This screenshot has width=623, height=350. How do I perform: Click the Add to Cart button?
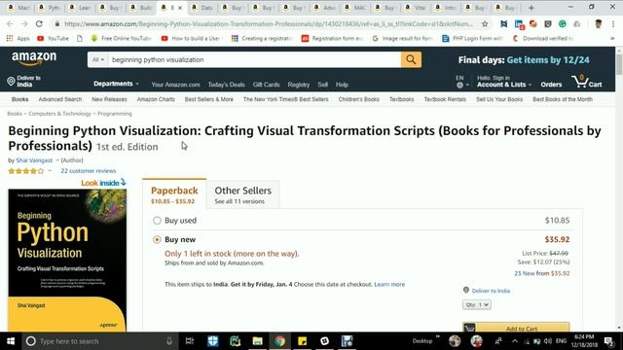point(516,328)
